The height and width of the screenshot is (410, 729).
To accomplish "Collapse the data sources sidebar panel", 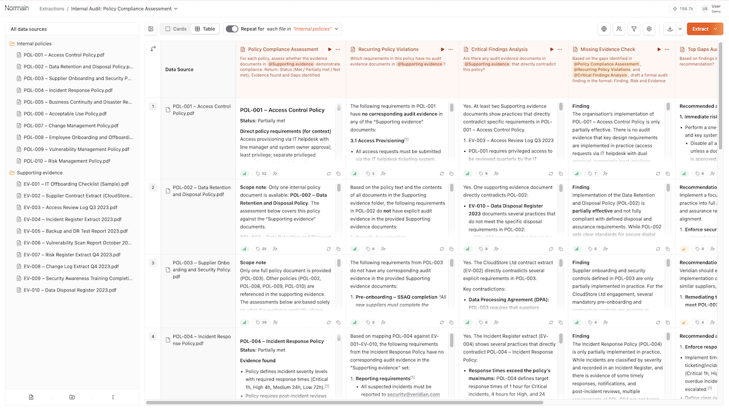I will [151, 28].
